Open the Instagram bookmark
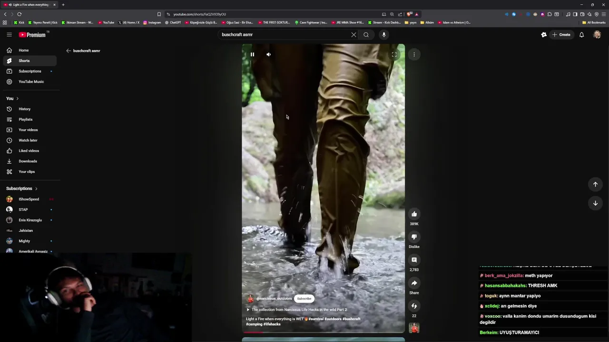The image size is (609, 342). tap(152, 22)
